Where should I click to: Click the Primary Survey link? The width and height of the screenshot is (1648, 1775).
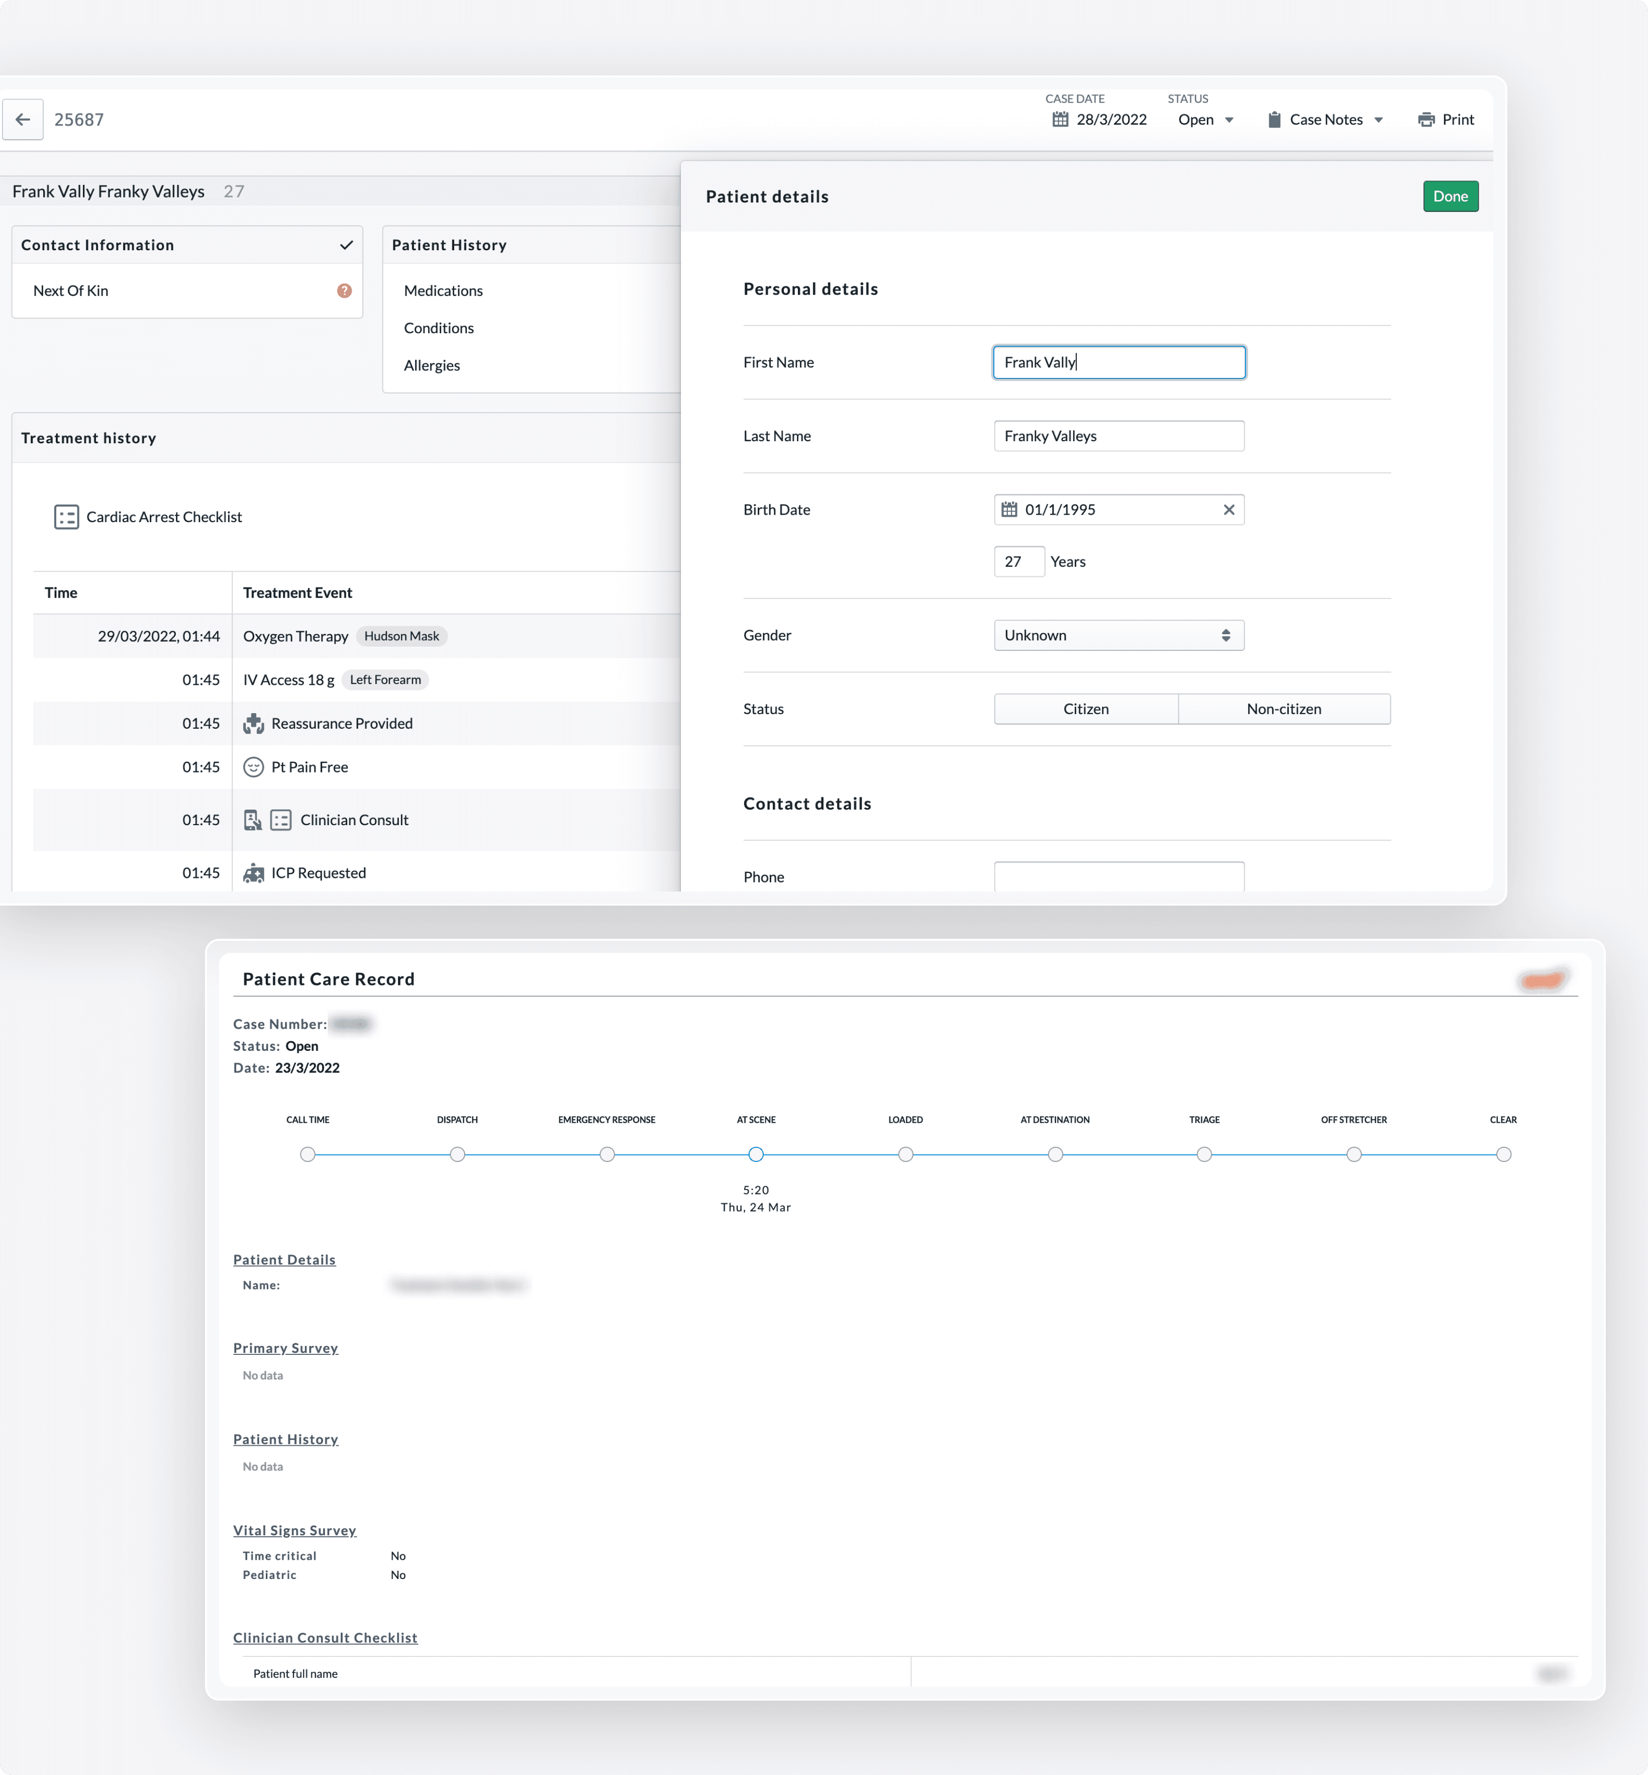(x=285, y=1348)
